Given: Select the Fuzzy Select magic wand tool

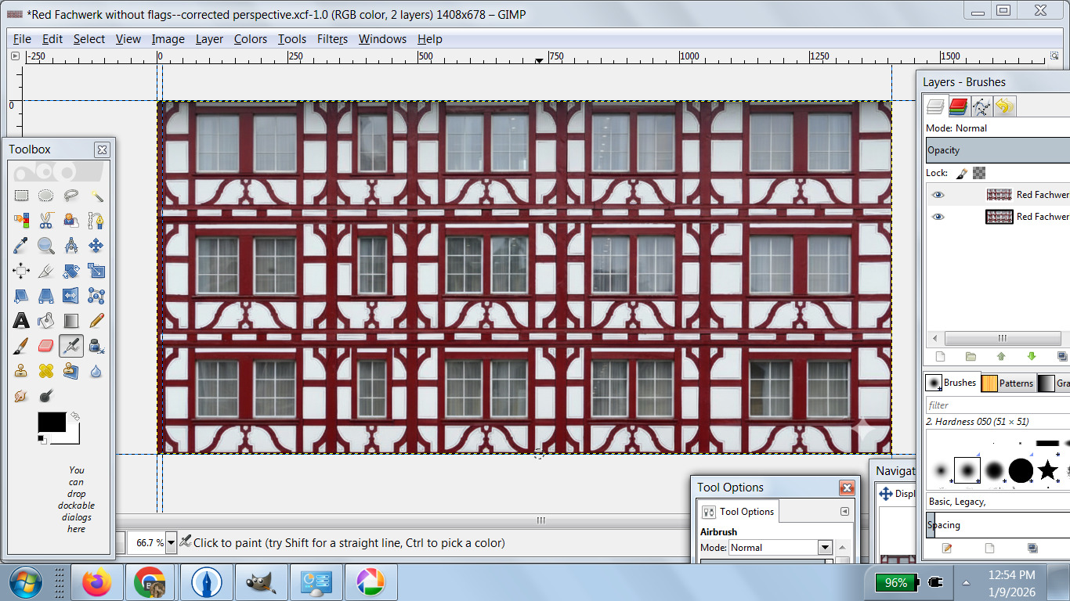Looking at the screenshot, I should pos(96,196).
